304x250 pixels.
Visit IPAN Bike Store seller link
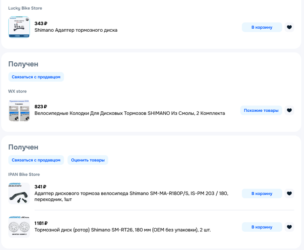(x=24, y=174)
